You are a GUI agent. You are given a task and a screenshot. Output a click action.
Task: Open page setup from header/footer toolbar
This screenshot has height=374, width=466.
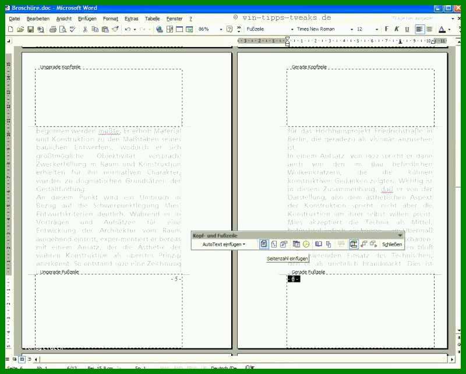click(318, 244)
